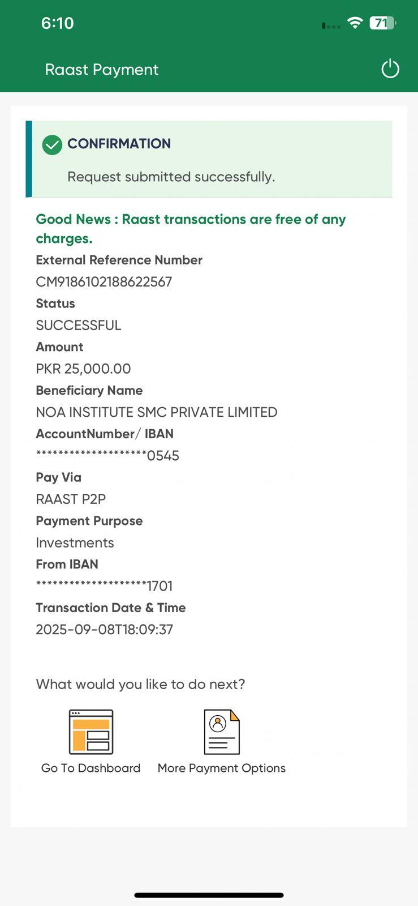
Task: Tap the beneficiary name NOA INSTITUTE text
Action: coord(157,412)
